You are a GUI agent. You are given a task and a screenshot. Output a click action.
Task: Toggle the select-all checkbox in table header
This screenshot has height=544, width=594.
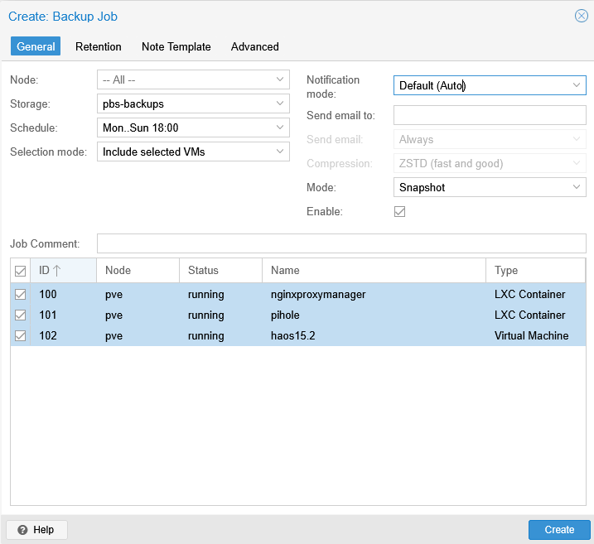coord(20,271)
